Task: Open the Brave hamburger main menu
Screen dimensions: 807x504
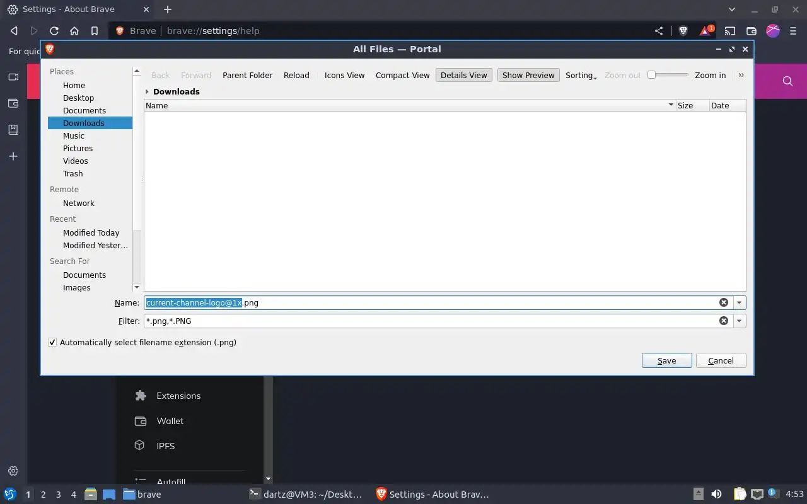Action: [793, 31]
